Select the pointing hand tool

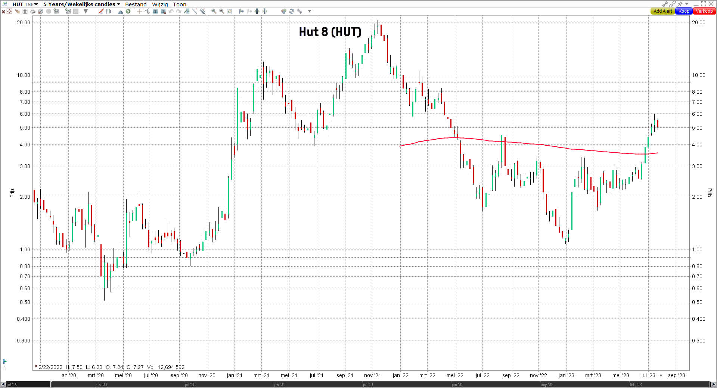pyautogui.click(x=17, y=11)
